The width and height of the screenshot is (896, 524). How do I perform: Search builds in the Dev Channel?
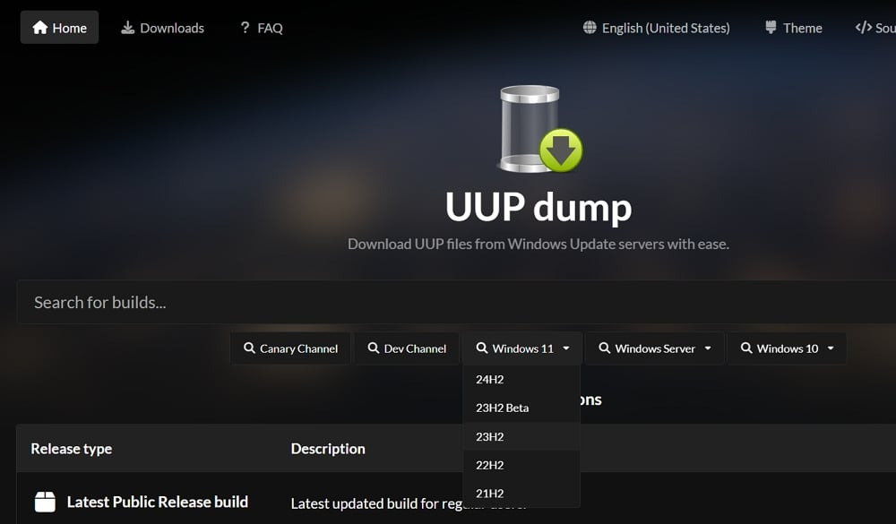point(406,348)
